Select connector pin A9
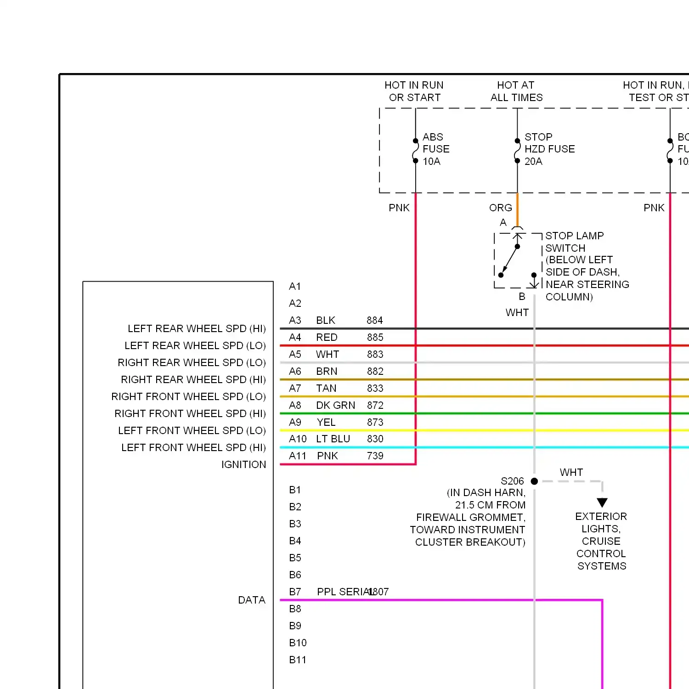Screen dimensions: 689x689 click(295, 423)
